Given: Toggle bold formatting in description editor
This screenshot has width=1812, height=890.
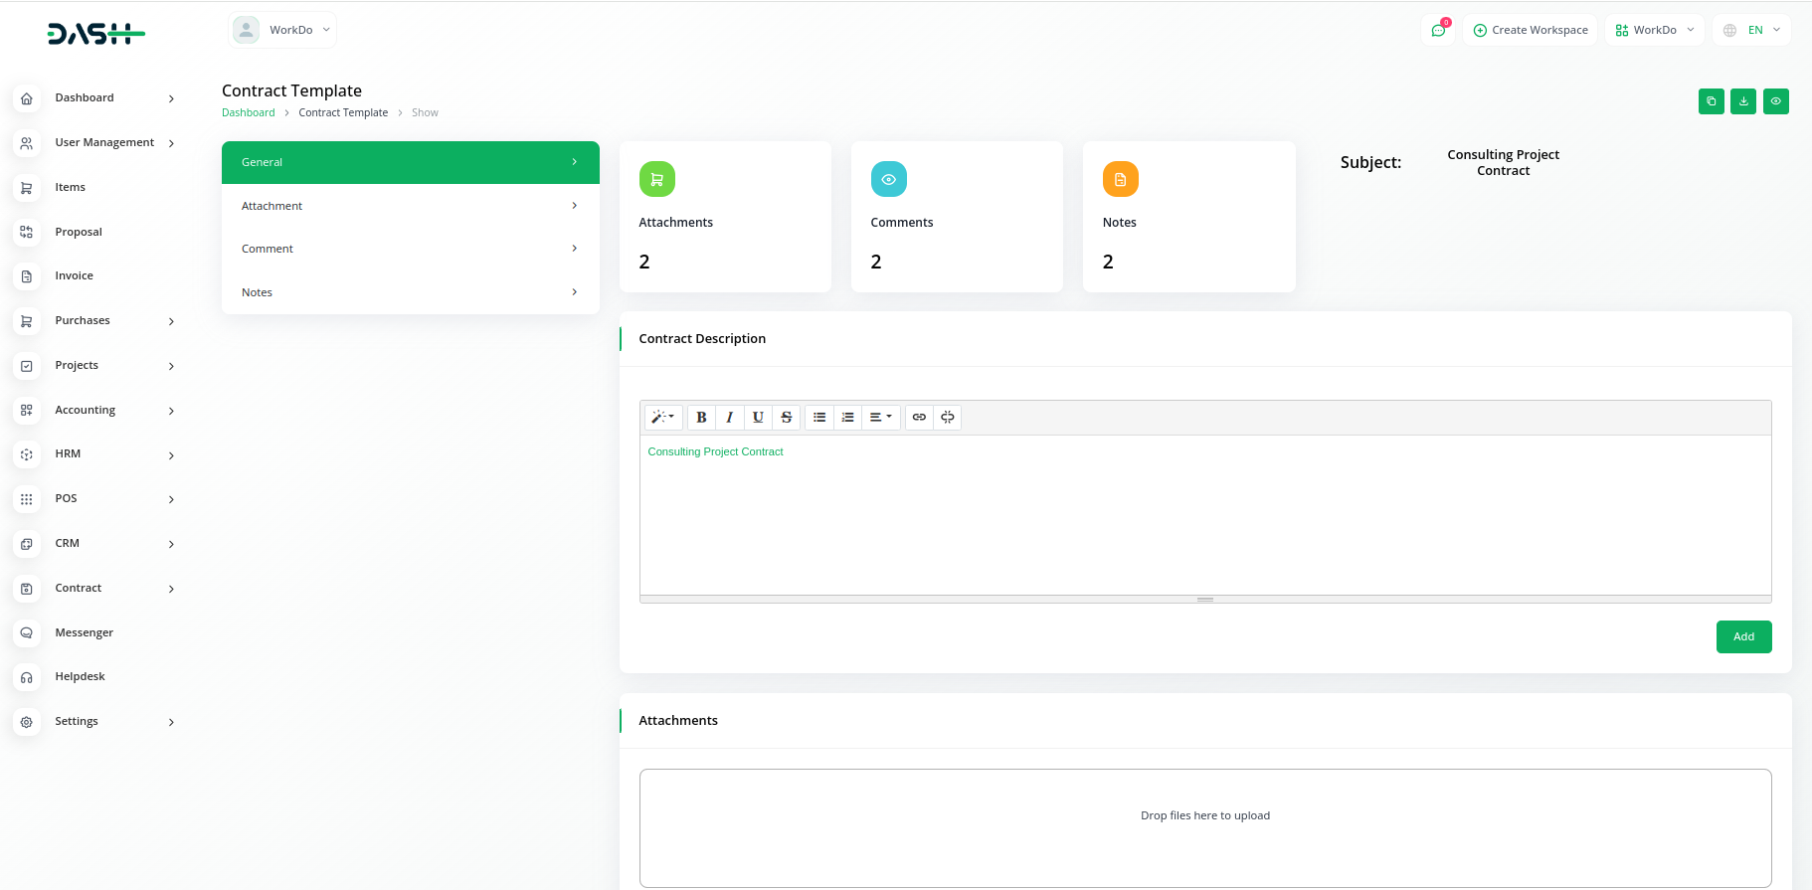Looking at the screenshot, I should [x=701, y=418].
